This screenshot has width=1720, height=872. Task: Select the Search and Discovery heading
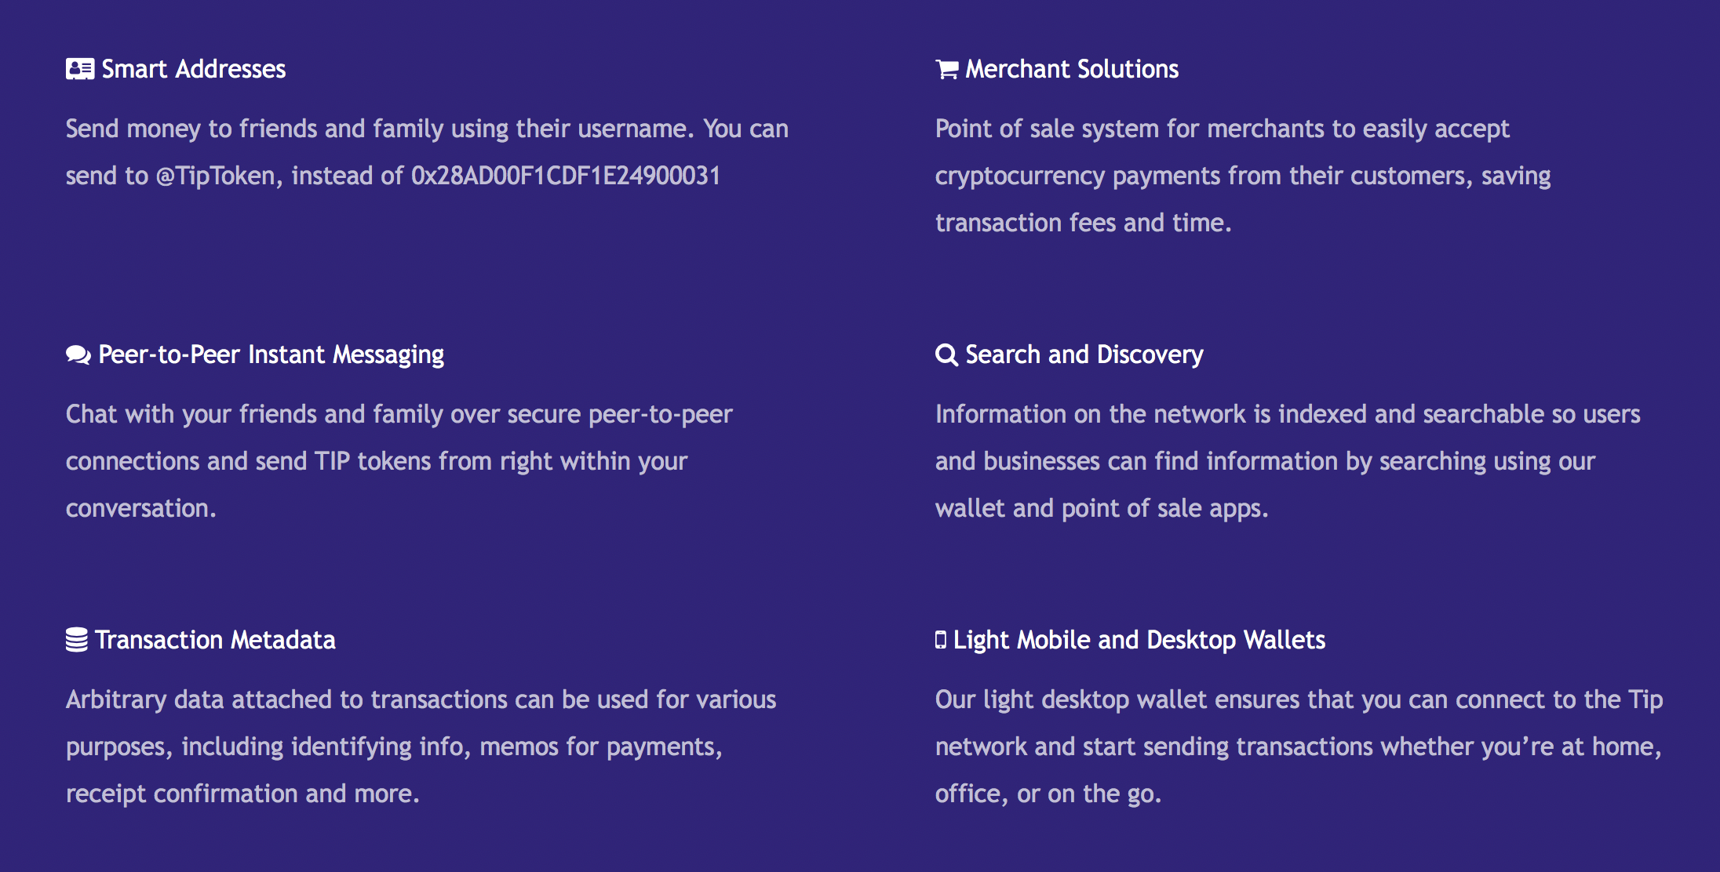coord(1084,355)
